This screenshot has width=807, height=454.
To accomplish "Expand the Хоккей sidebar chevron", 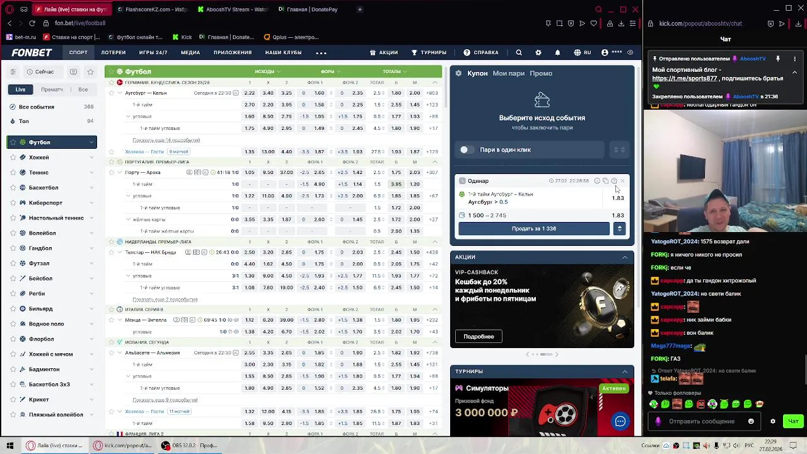I will [x=91, y=158].
